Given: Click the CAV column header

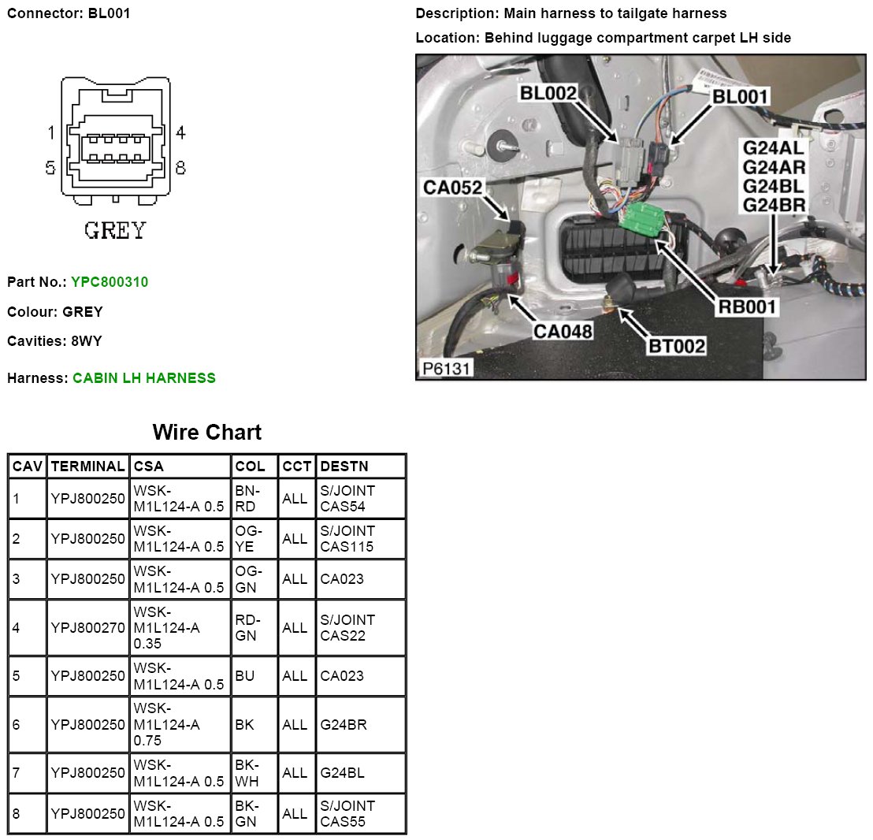Looking at the screenshot, I should [28, 466].
